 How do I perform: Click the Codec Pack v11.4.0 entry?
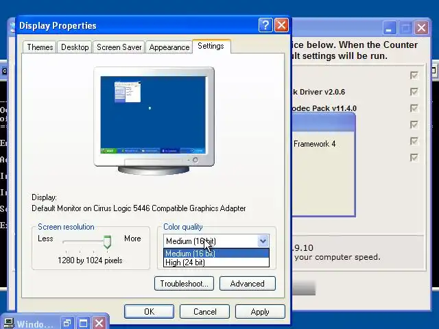[x=324, y=108]
